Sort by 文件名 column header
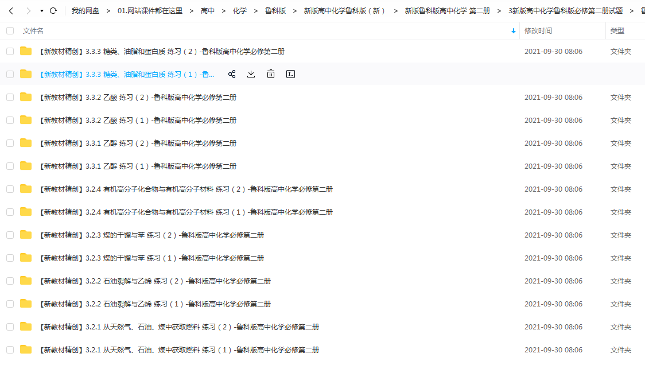Screen dimensions: 645x365 coord(33,31)
